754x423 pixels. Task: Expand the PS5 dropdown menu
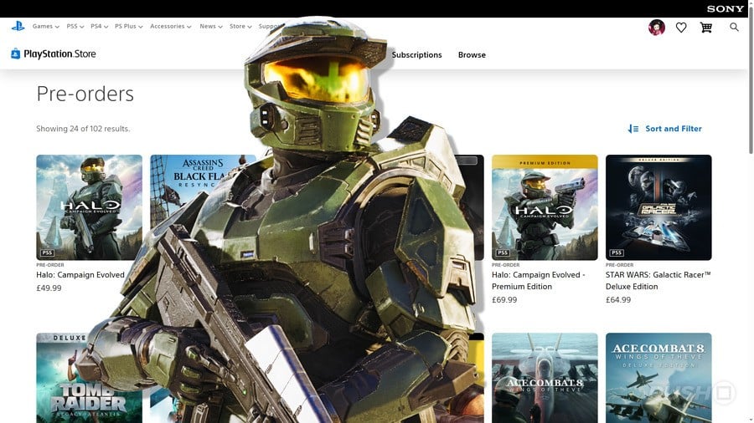pos(75,27)
